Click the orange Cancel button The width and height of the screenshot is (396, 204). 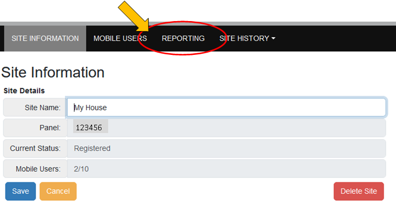point(58,191)
